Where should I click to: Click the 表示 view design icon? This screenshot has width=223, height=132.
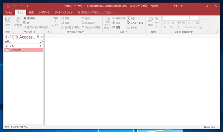tap(8, 20)
